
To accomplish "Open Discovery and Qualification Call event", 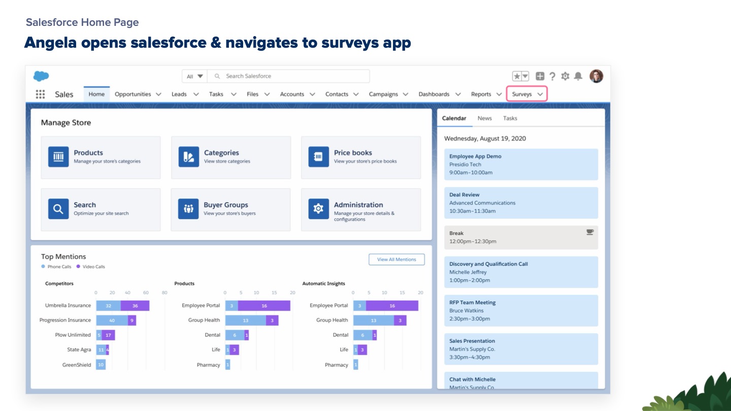I will coord(521,272).
